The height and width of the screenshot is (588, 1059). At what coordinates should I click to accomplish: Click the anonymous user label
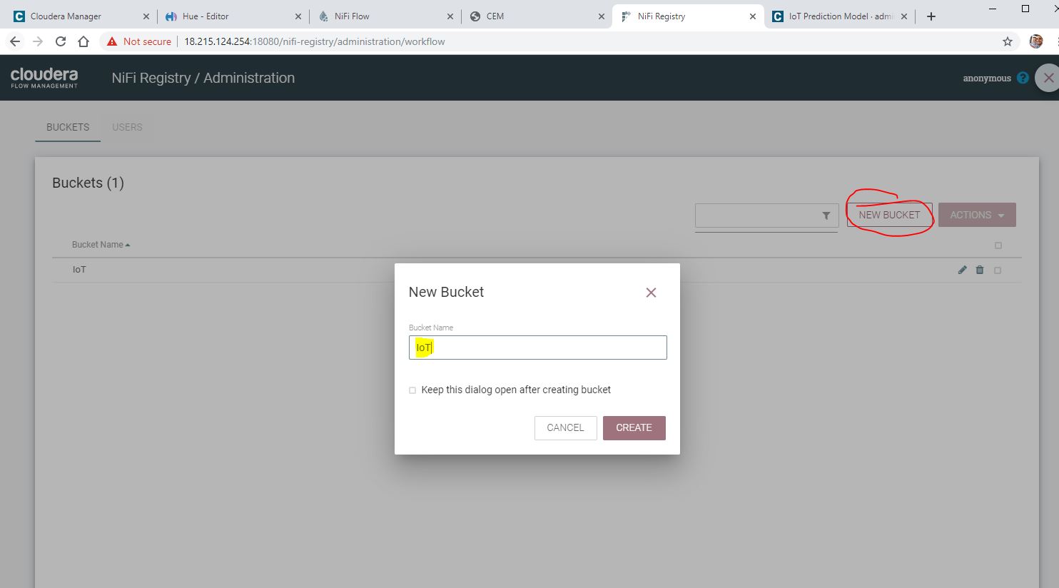pyautogui.click(x=987, y=78)
